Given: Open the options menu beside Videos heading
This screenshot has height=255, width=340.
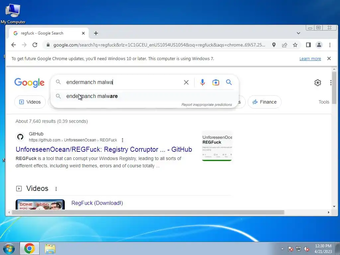Looking at the screenshot, I should [56, 189].
